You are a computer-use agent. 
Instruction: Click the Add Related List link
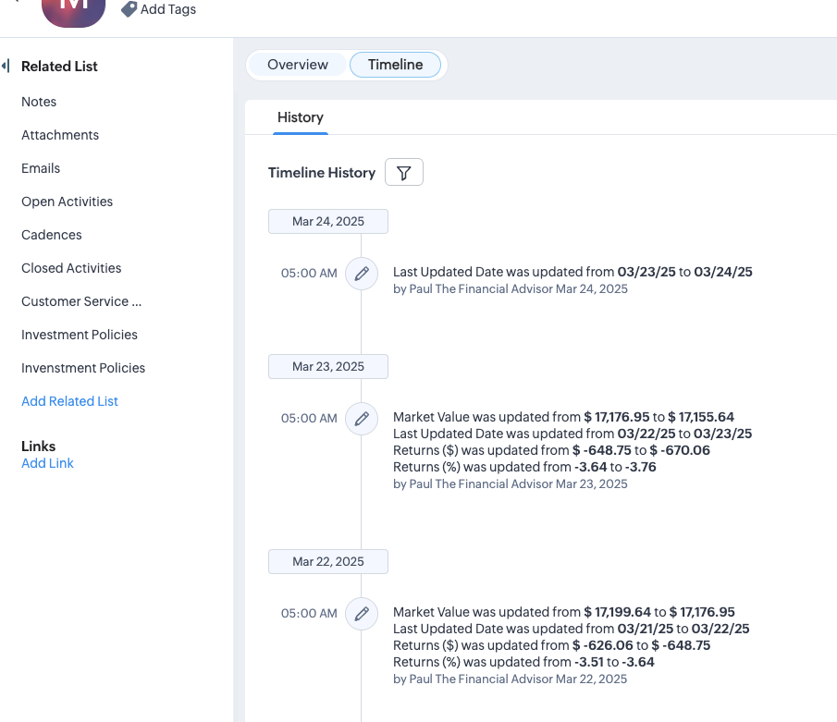click(x=69, y=401)
